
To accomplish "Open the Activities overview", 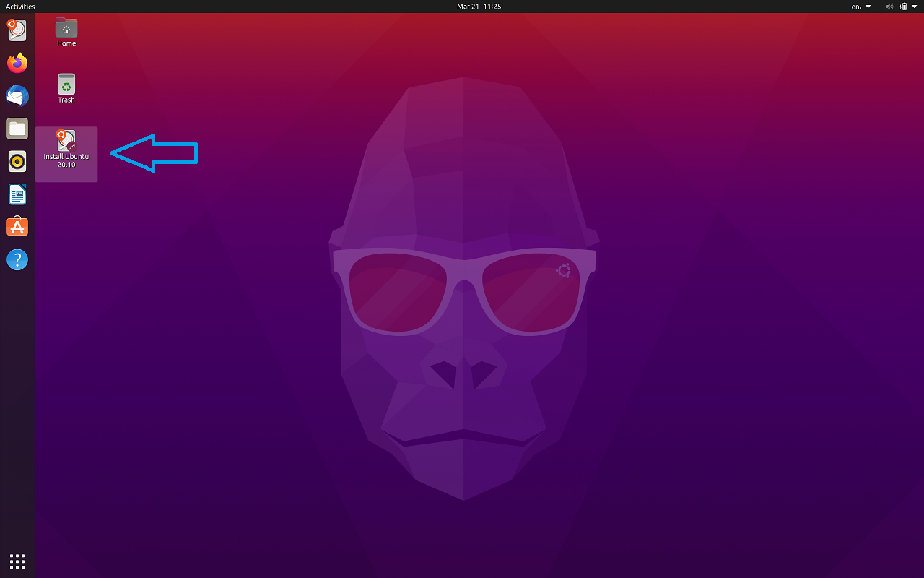I will click(20, 7).
